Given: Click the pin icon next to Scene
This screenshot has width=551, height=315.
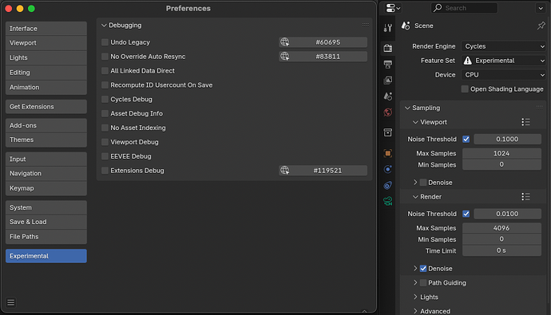Looking at the screenshot, I should tap(541, 26).
